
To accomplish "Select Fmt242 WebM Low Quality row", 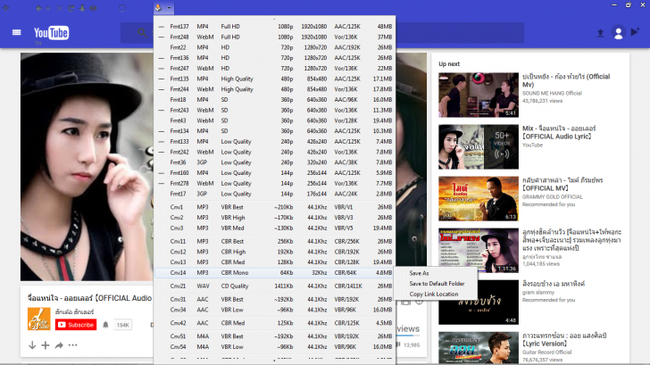I will [274, 152].
